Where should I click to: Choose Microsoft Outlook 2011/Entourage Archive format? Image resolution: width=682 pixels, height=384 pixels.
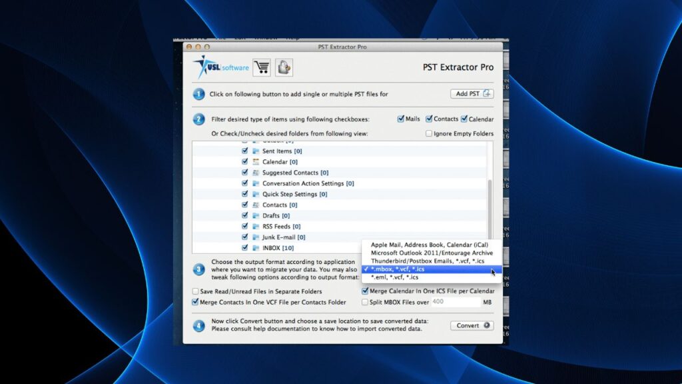click(432, 253)
